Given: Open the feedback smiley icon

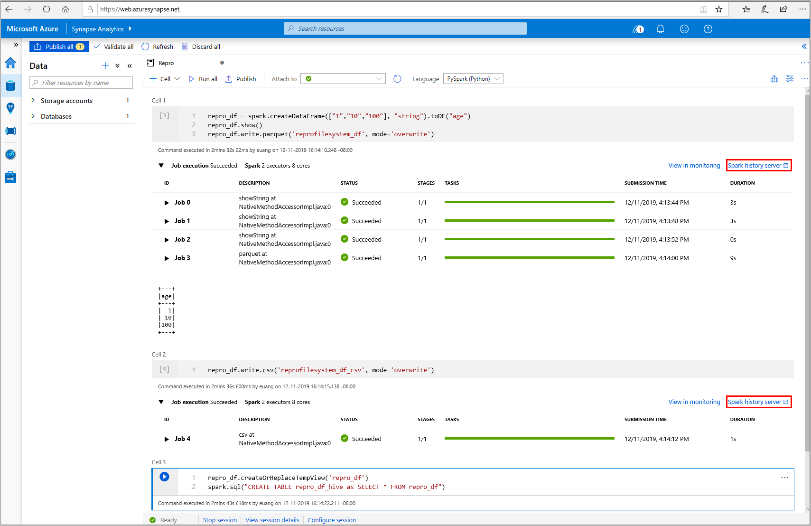Looking at the screenshot, I should tap(684, 29).
